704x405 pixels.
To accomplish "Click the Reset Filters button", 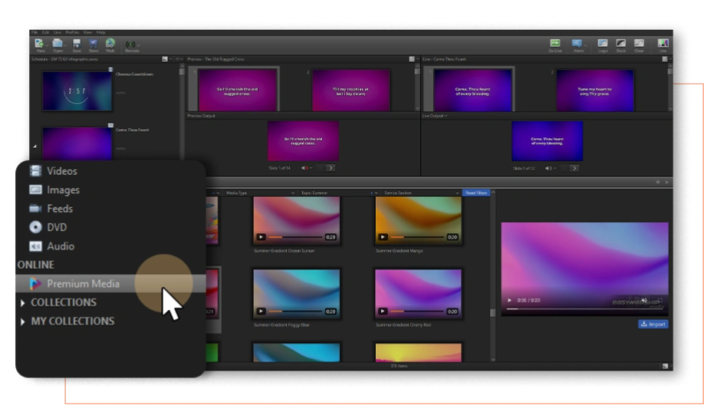I will 476,193.
